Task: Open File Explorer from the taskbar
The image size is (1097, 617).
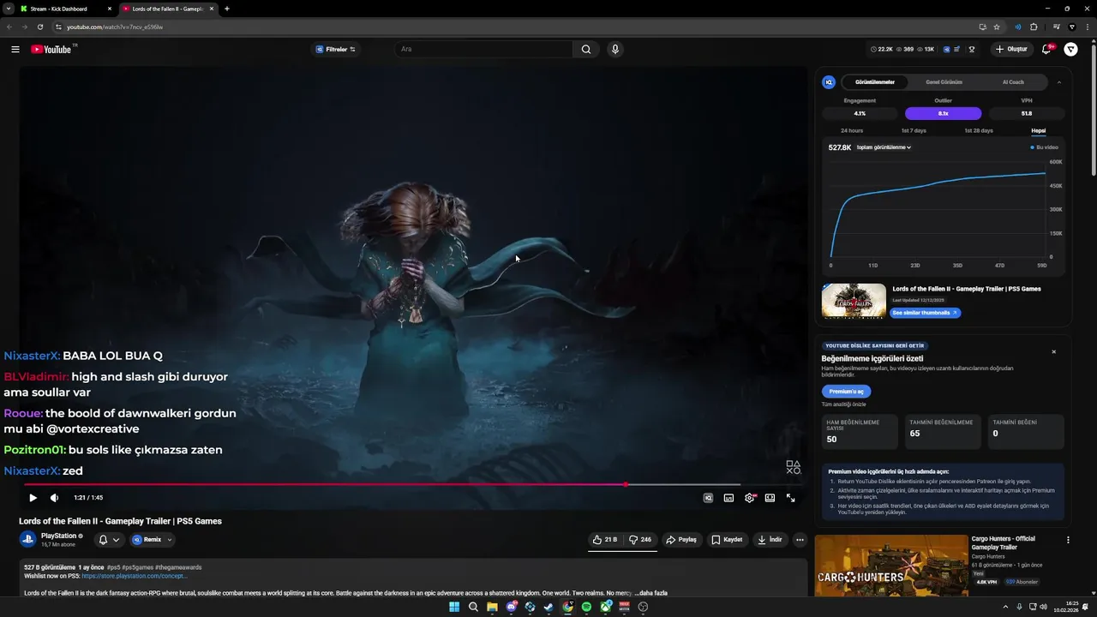Action: pos(492,607)
